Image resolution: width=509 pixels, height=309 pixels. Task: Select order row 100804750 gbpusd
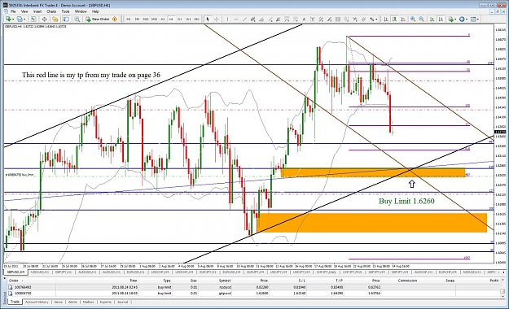253,293
